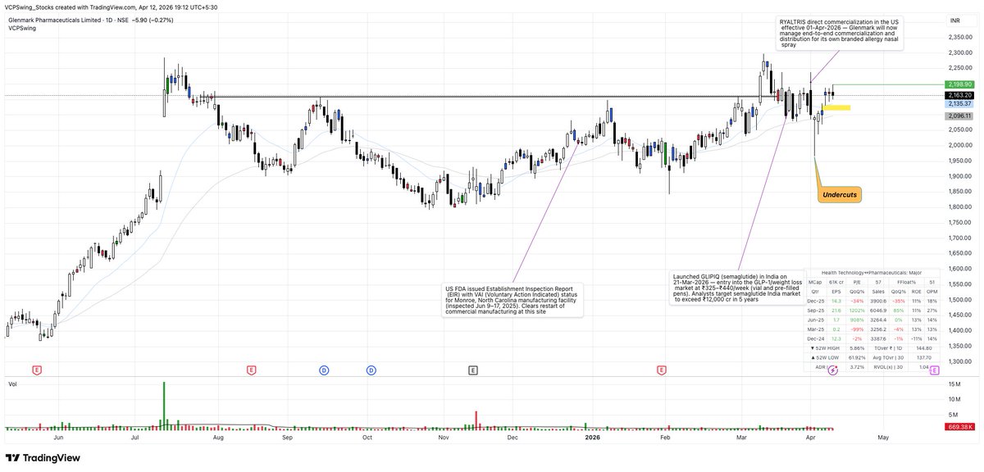Click the 15 M volume axis tick

click(954, 384)
